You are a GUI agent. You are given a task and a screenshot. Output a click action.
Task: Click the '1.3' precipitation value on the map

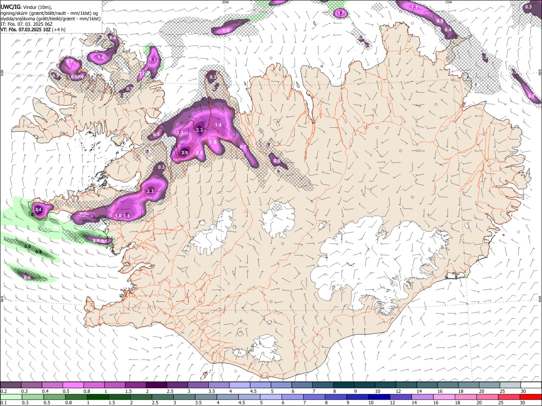tap(180, 132)
